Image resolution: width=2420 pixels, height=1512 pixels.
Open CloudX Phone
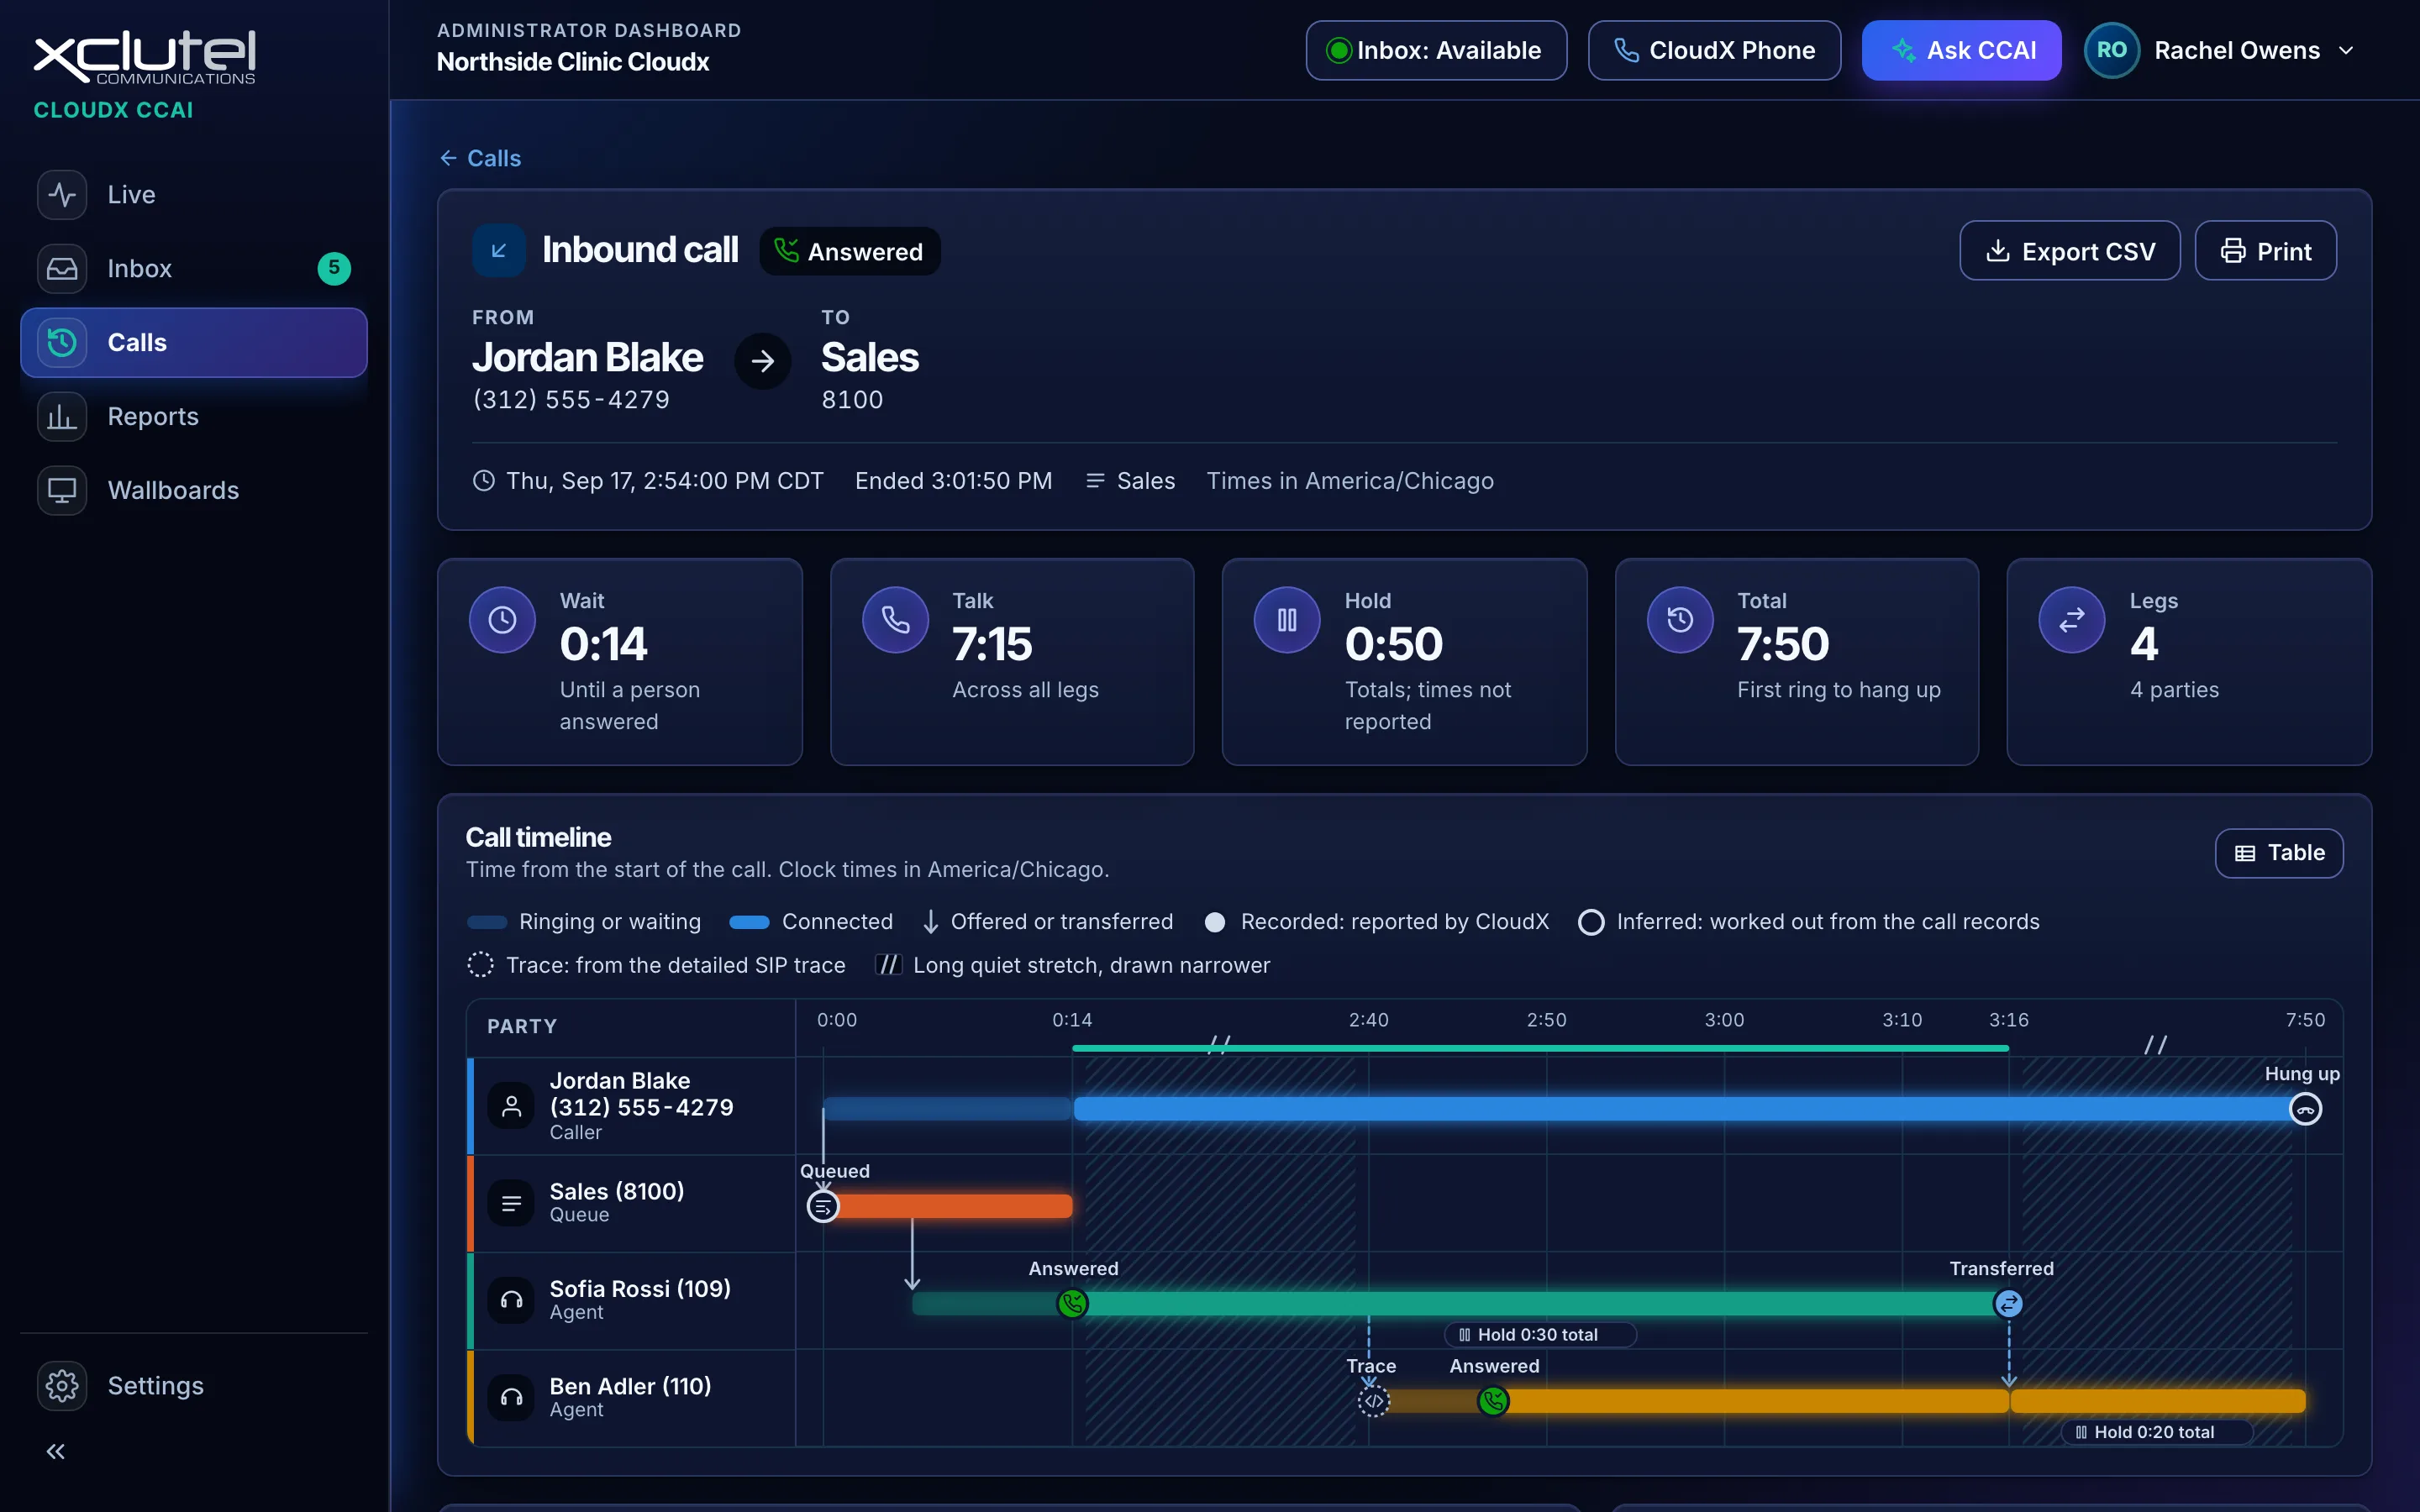(1714, 50)
